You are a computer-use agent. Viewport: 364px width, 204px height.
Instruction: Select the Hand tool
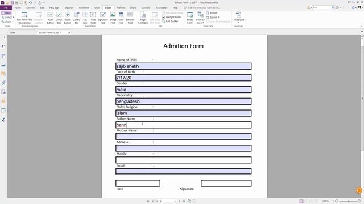pos(6,13)
